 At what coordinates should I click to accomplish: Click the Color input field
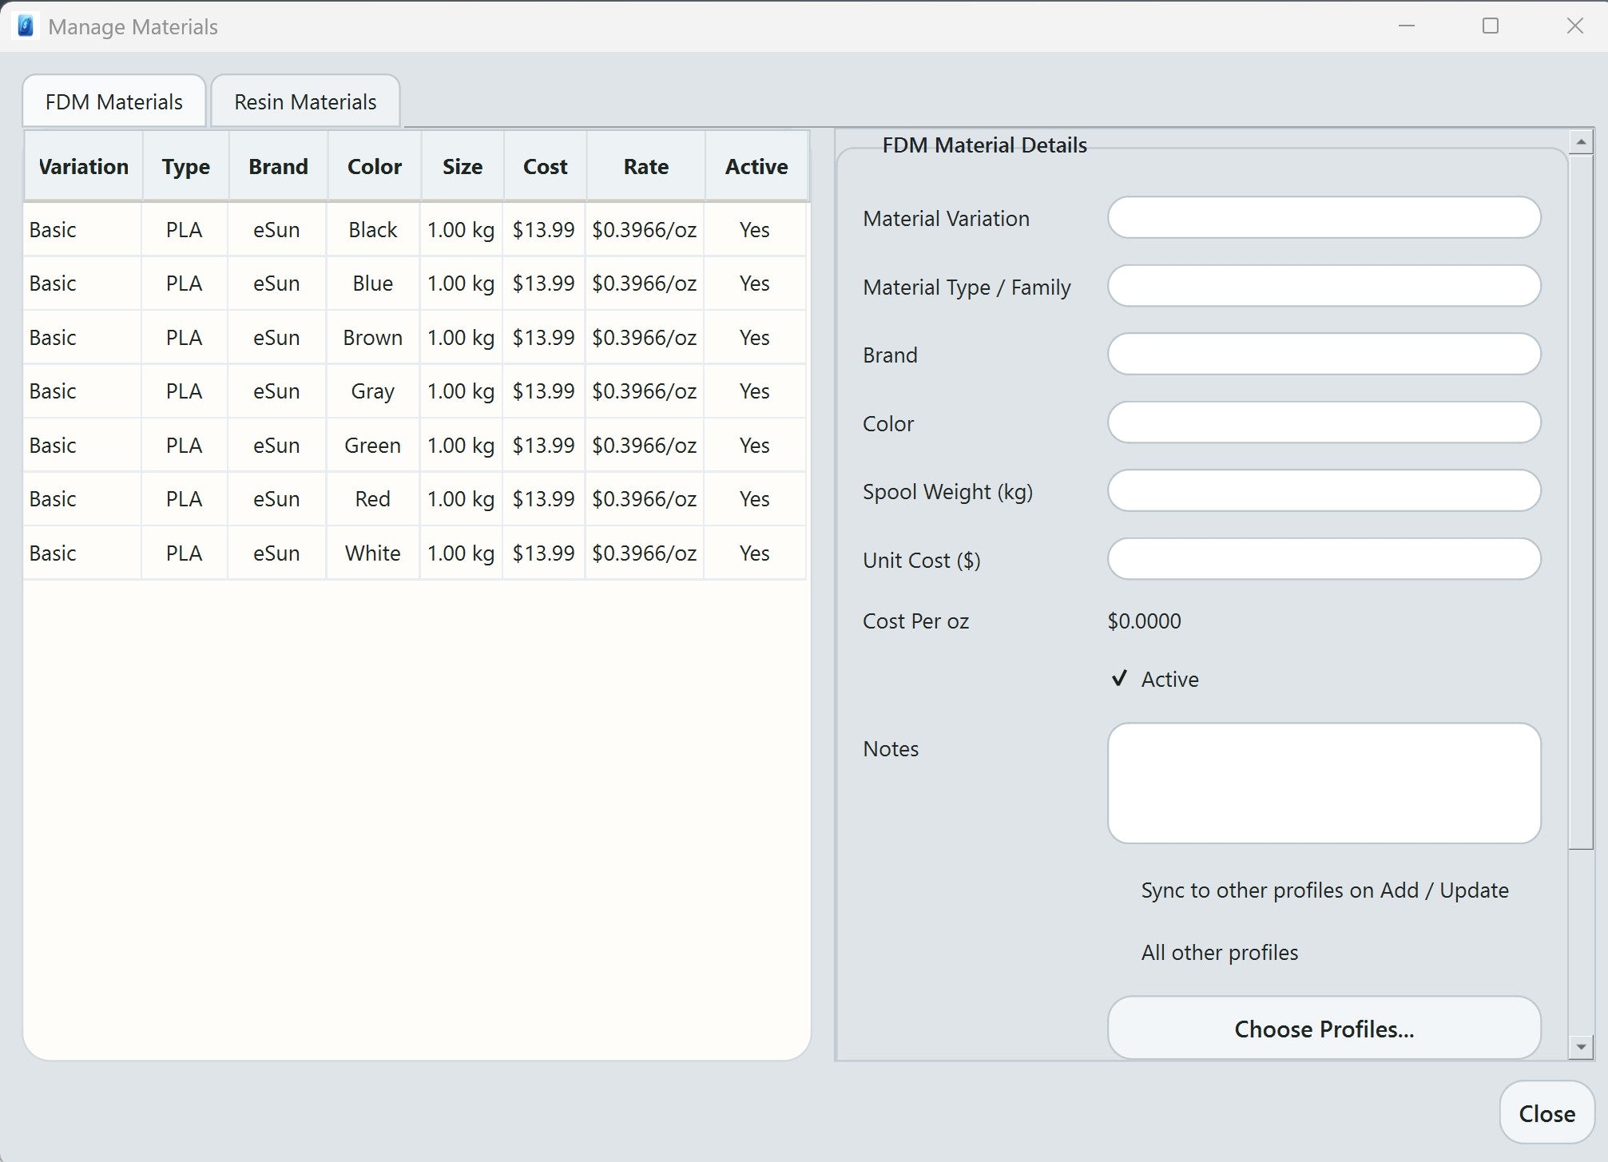(x=1324, y=422)
